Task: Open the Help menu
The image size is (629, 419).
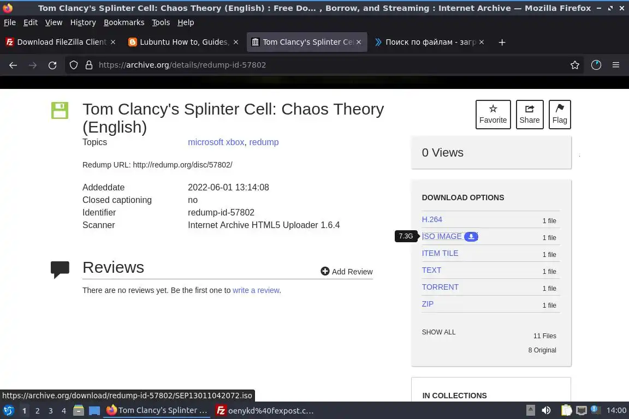Action: (x=186, y=22)
